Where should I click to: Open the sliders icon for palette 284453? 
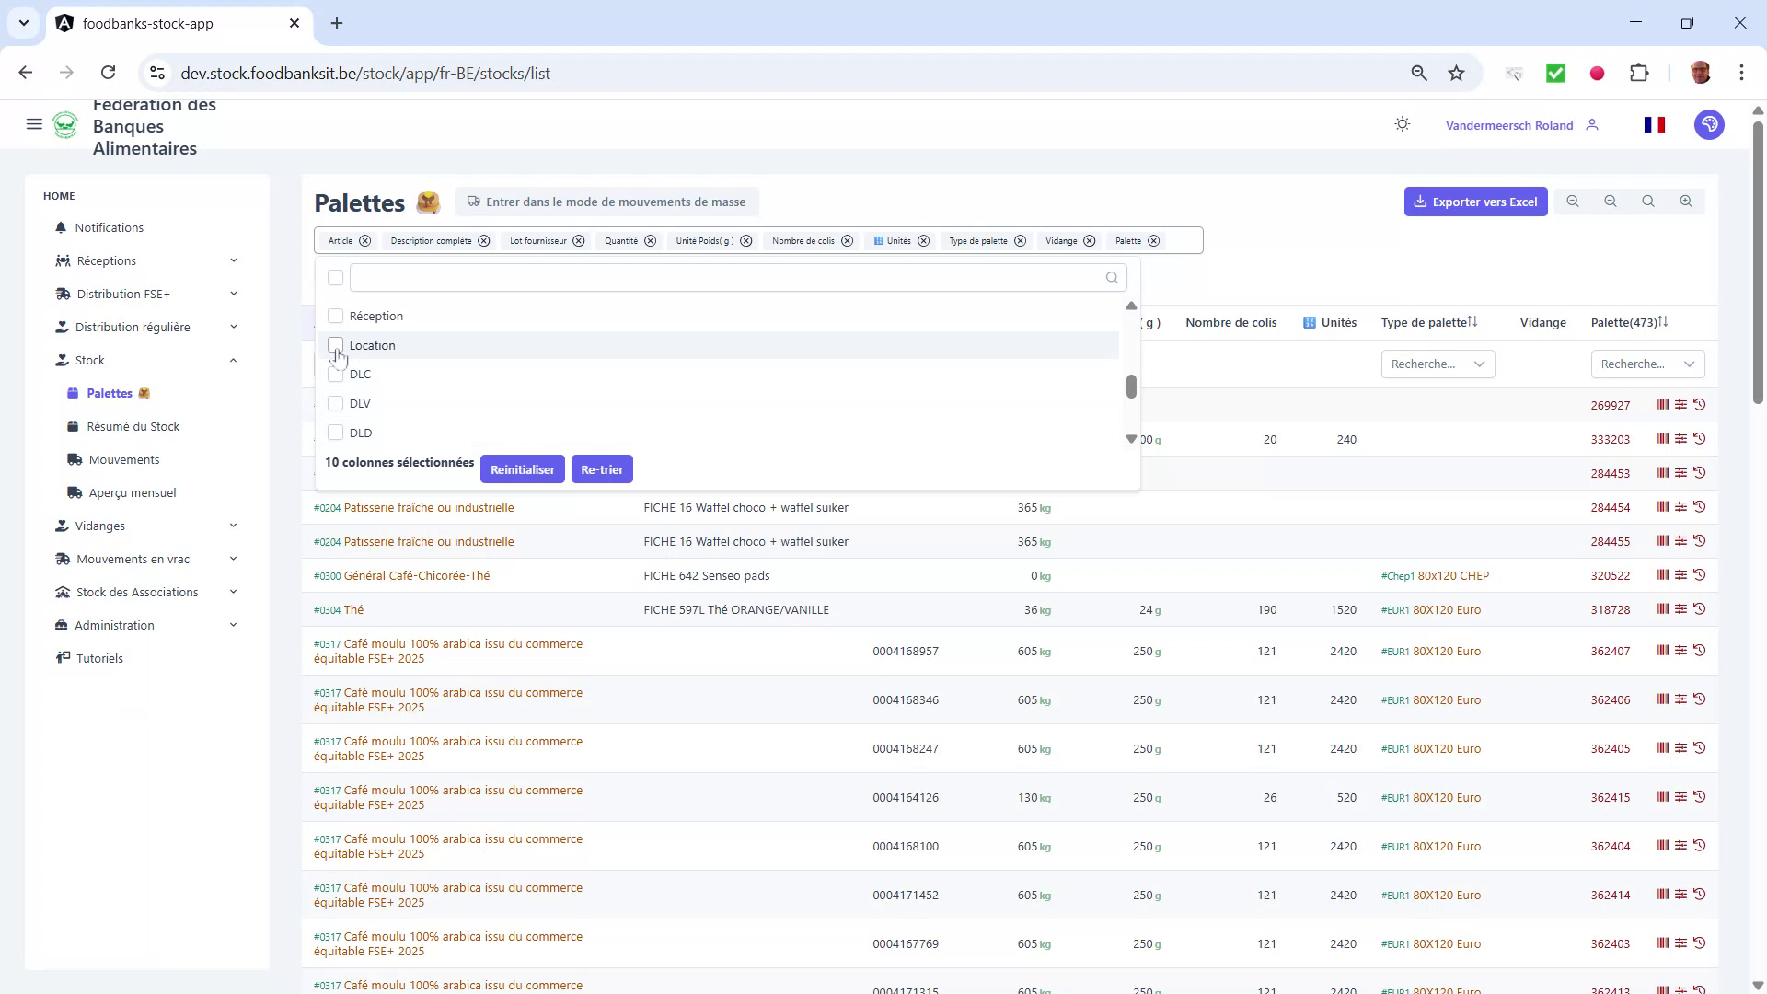pyautogui.click(x=1681, y=473)
